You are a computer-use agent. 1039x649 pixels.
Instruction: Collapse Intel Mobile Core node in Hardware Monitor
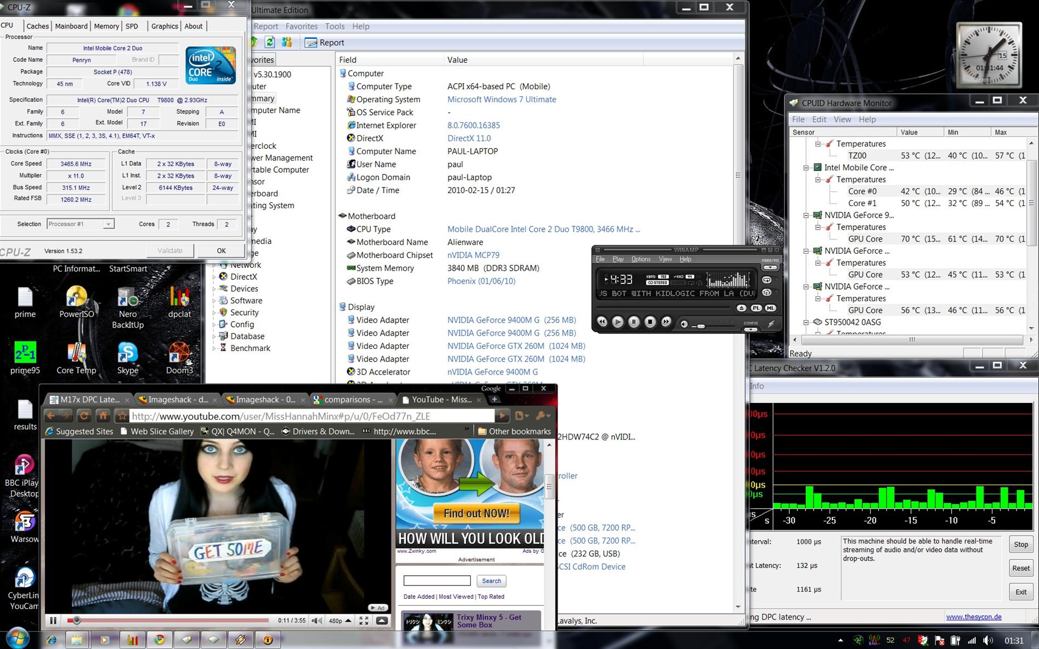(806, 168)
